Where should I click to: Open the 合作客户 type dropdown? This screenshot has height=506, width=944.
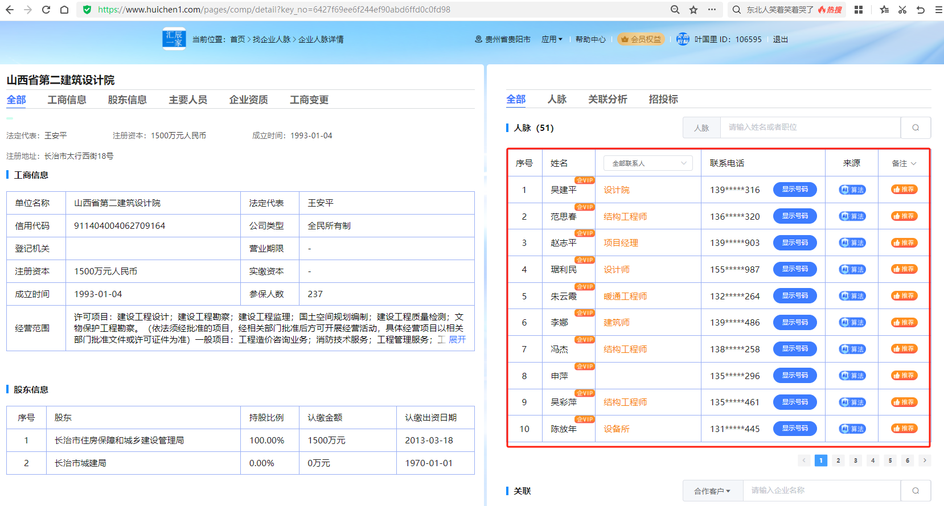coord(712,491)
